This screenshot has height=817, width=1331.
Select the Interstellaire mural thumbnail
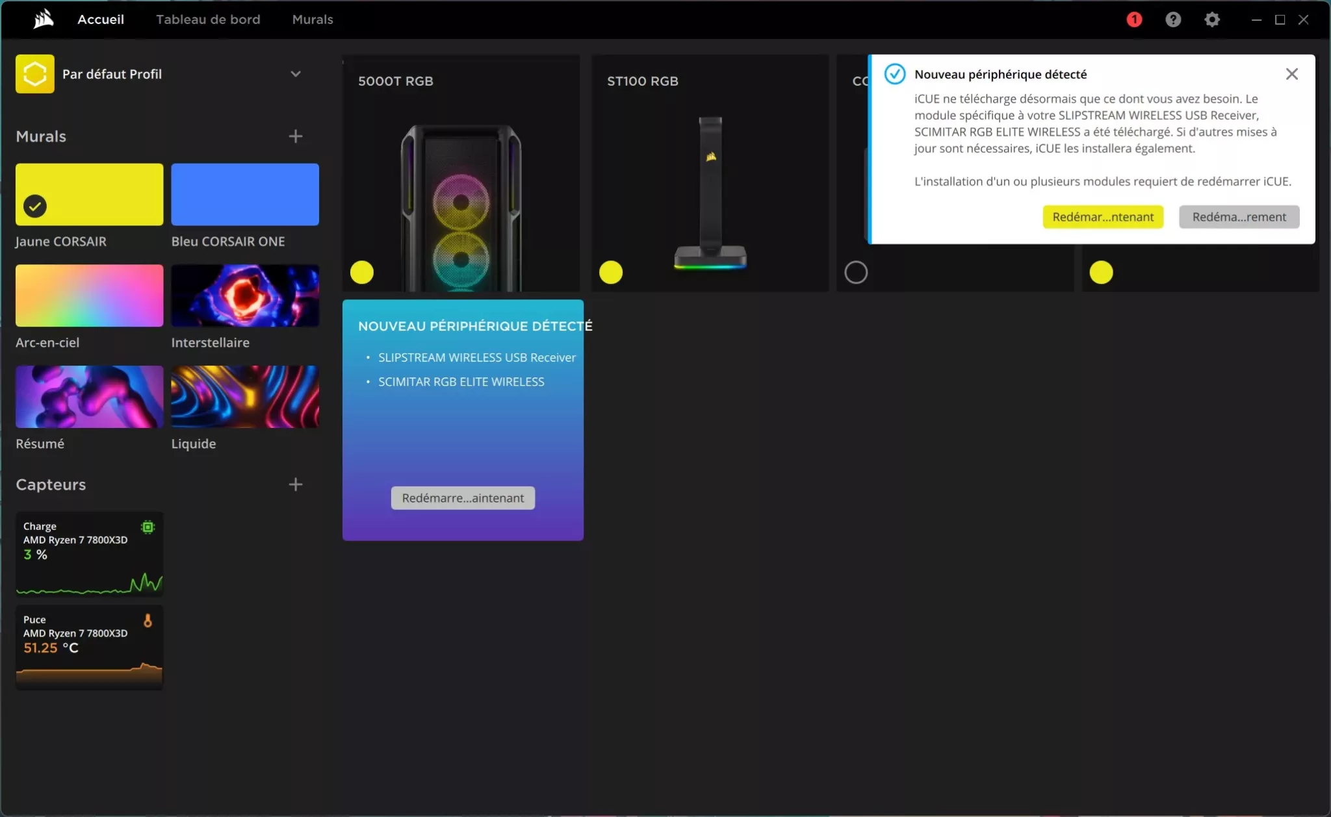point(245,295)
